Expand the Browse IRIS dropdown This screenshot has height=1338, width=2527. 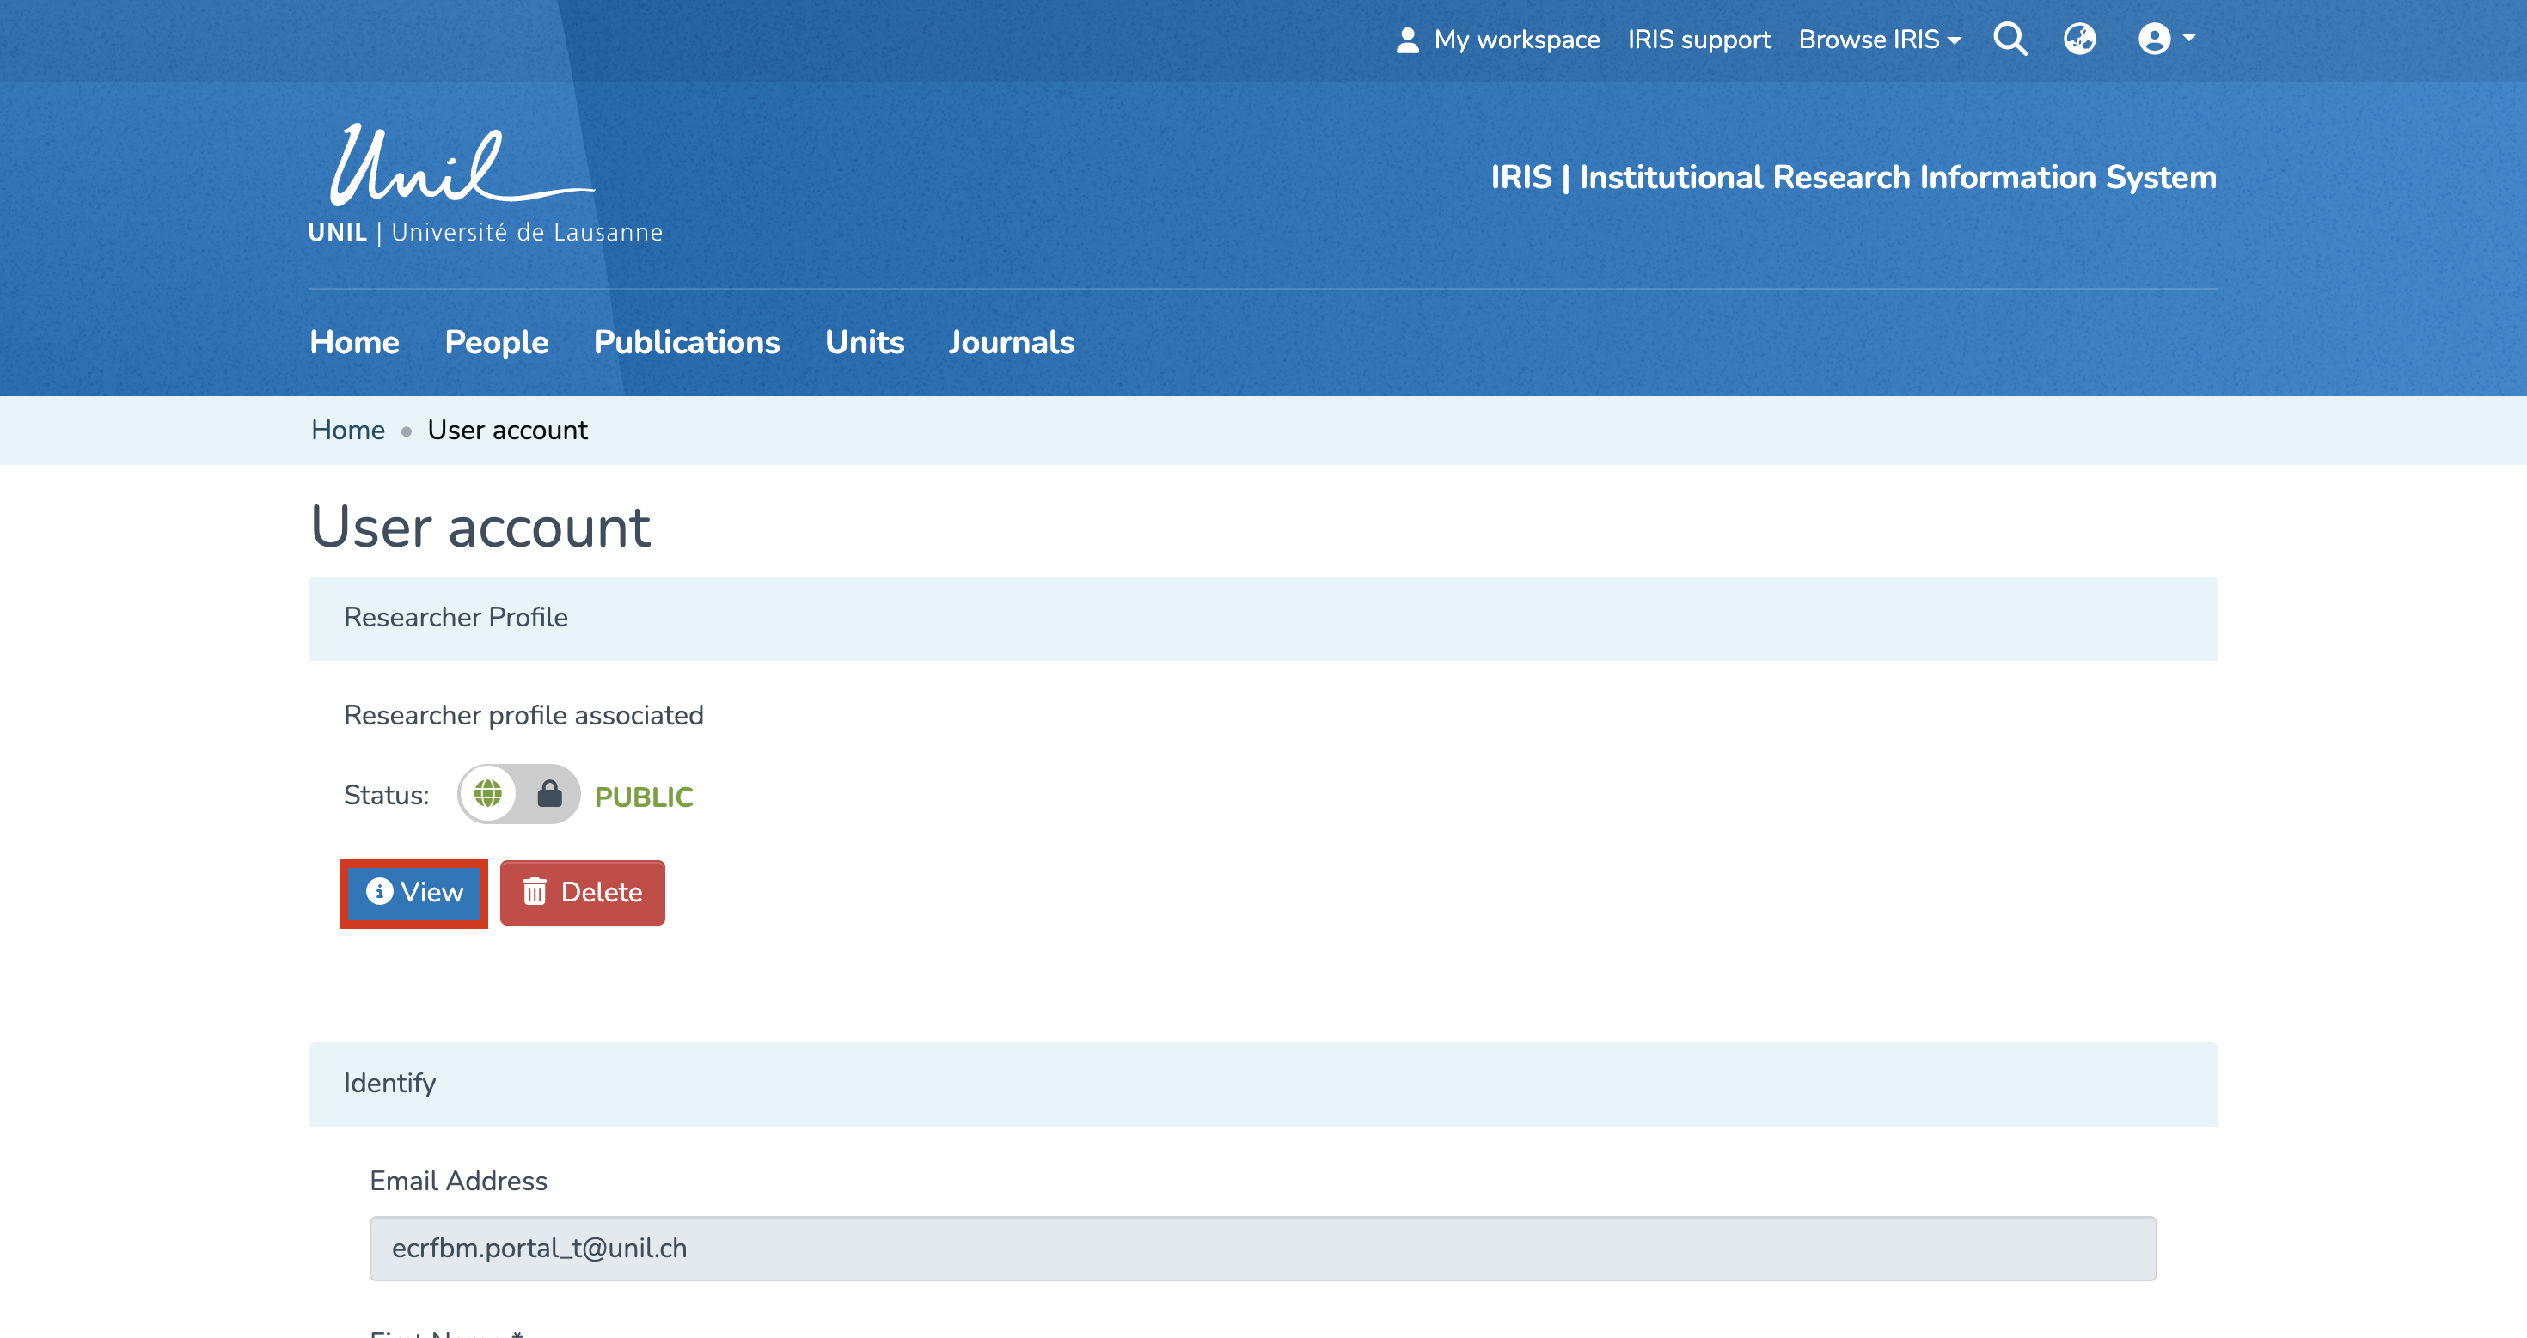pyautogui.click(x=1879, y=40)
